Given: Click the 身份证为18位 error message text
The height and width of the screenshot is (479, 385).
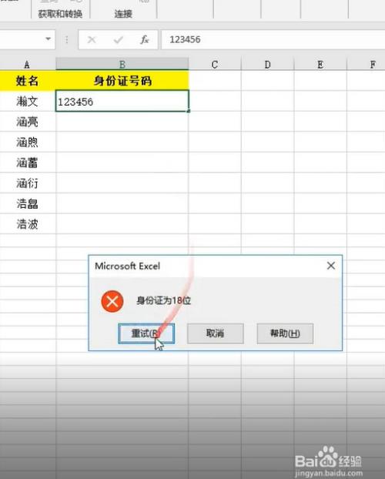Looking at the screenshot, I should point(164,300).
